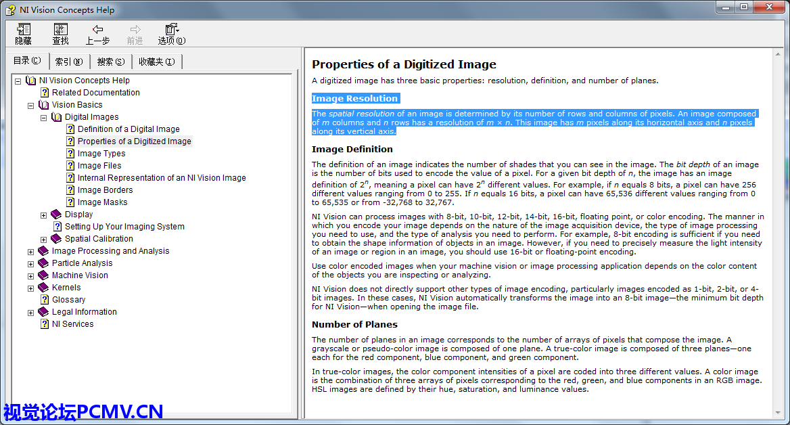Viewport: 790px width, 425px height.
Task: Click the Digital Images tree label
Action: (x=92, y=117)
